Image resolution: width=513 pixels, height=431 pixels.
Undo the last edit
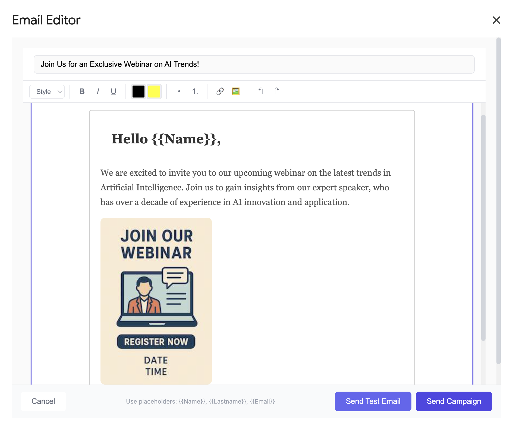point(261,92)
